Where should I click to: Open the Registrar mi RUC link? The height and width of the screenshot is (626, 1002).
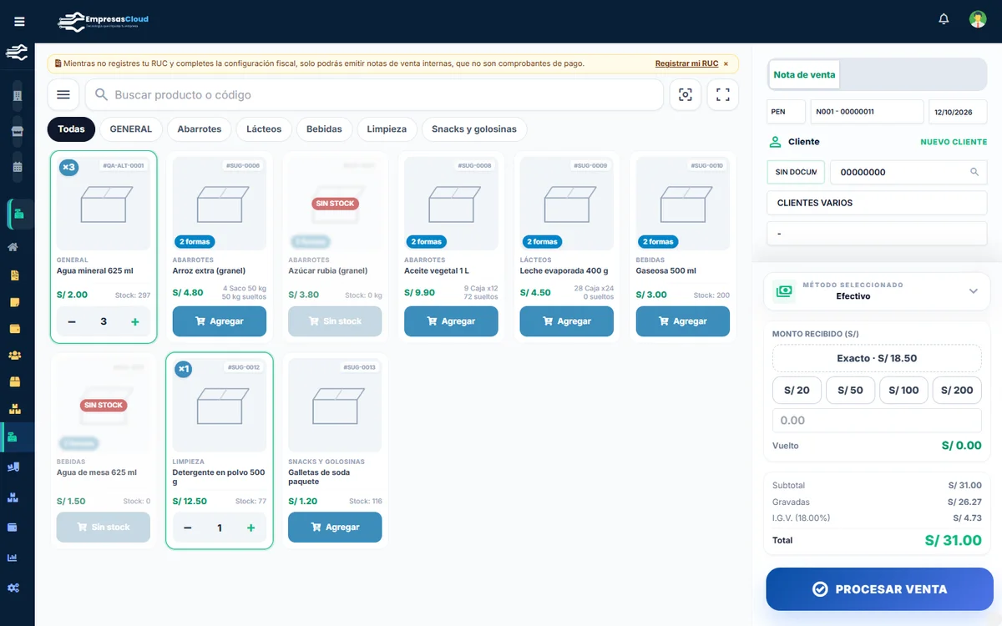[x=686, y=63]
